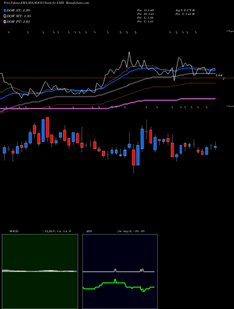
Task: Click the 'Avg V: 0.173 M' volume text
Action: (185, 10)
